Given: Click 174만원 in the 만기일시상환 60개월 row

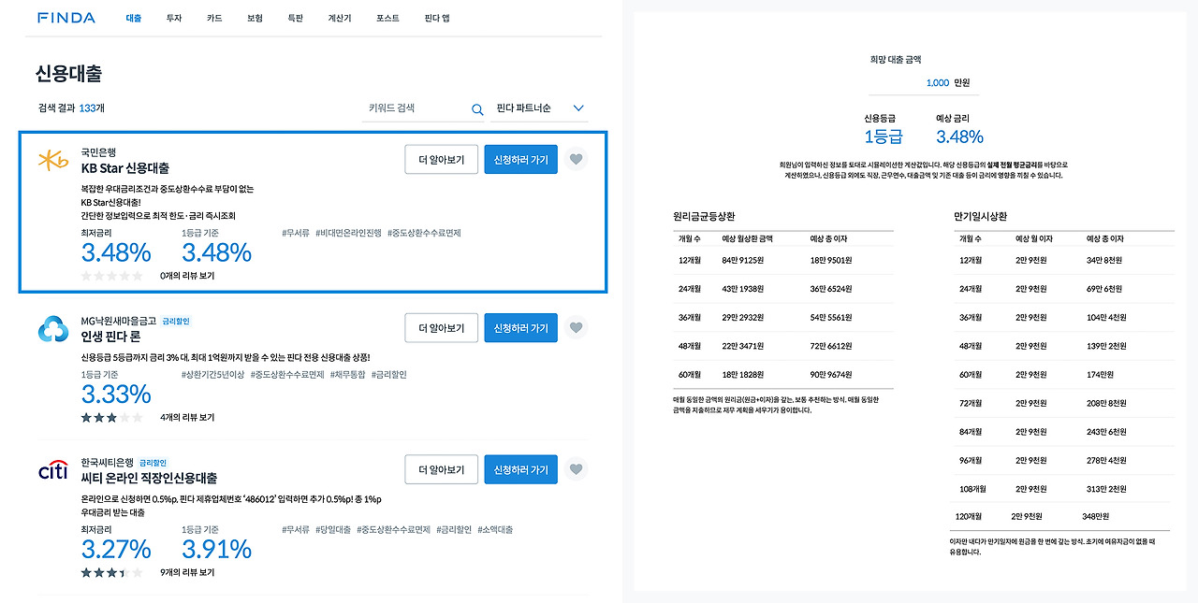Looking at the screenshot, I should tap(1101, 374).
